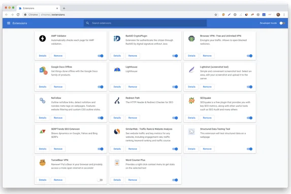291x194 pixels.
Task: Select the Extensions browser tab
Action: coord(39,8)
